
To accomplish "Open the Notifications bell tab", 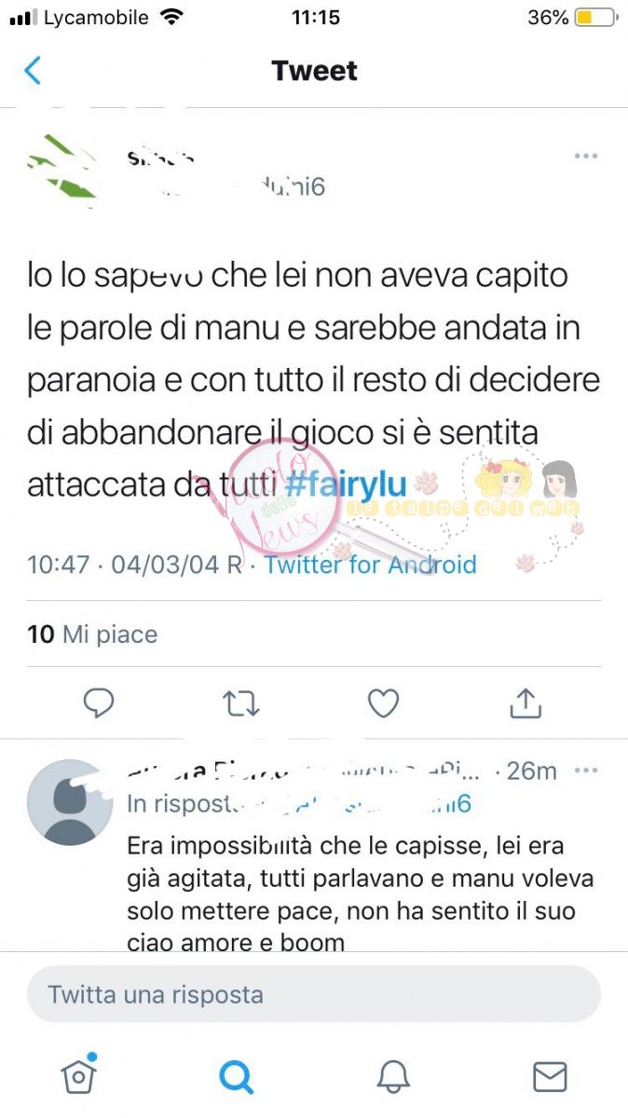I will click(x=393, y=1076).
